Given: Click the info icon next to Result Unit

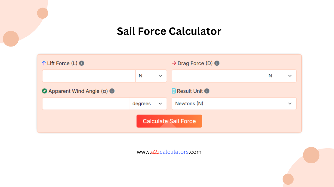Looking at the screenshot, I should point(207,91).
